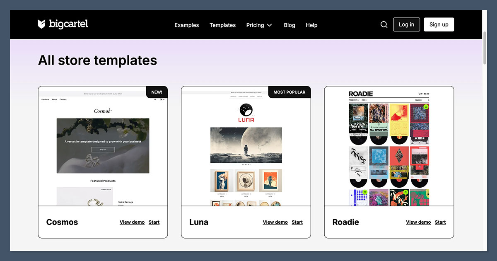The width and height of the screenshot is (497, 261).
Task: Open the Cosmos template preview thumbnail
Action: tap(103, 146)
